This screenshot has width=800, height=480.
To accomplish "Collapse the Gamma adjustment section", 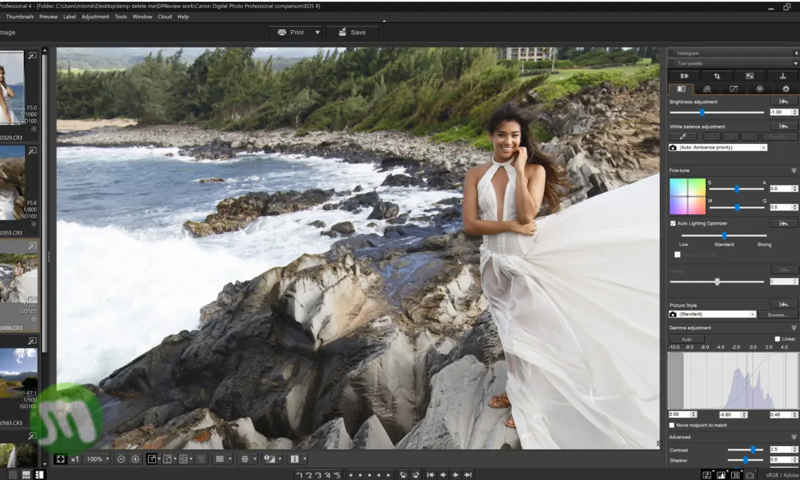I will tap(793, 327).
